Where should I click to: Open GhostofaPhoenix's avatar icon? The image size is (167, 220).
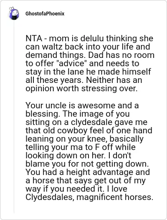pos(14,13)
